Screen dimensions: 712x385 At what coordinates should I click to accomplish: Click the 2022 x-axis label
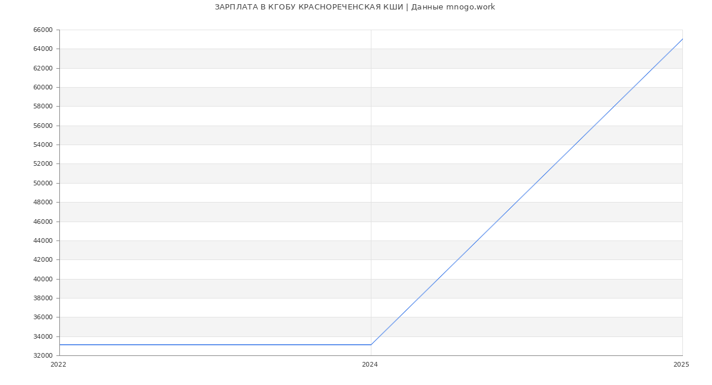pyautogui.click(x=58, y=365)
